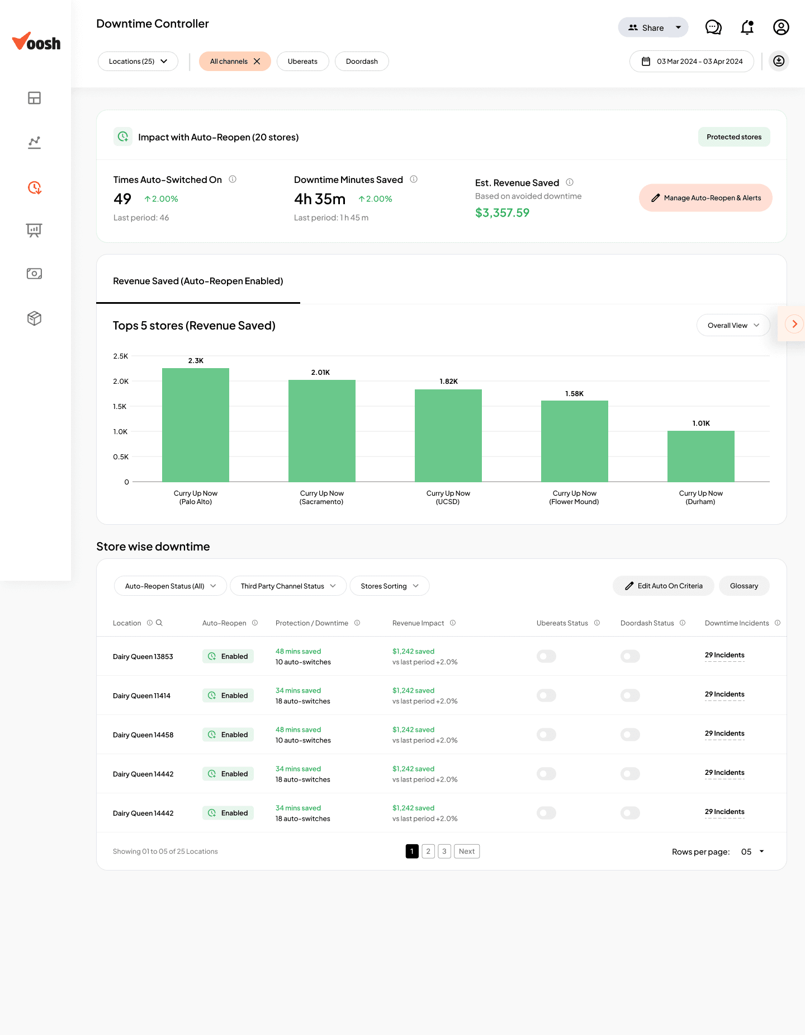Toggle Doordash status in last row Dairy Queen 14442
This screenshot has height=1035, width=805.
tap(630, 813)
